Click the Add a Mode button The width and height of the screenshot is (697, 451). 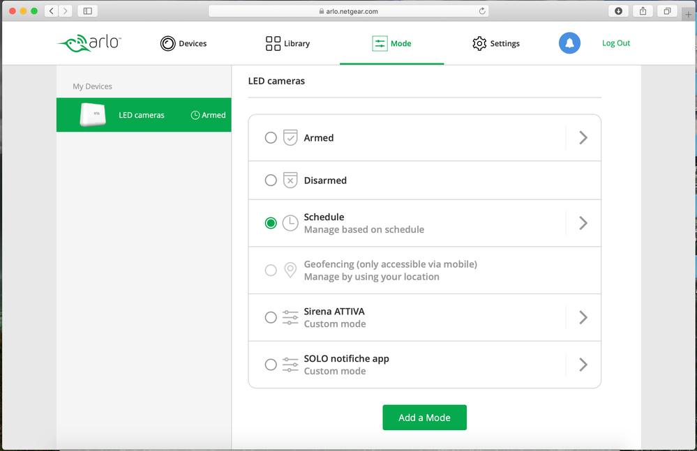pyautogui.click(x=424, y=418)
